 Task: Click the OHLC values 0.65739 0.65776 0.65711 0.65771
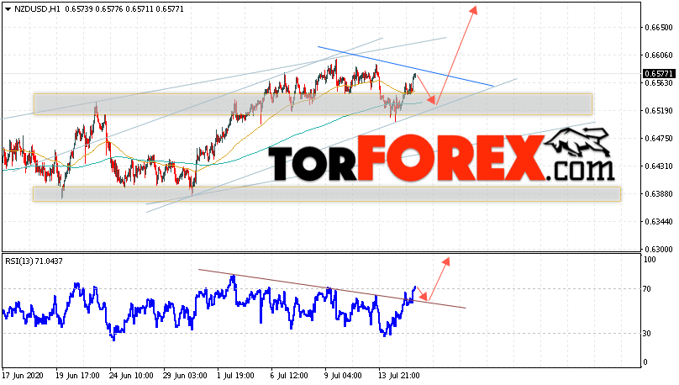[124, 9]
